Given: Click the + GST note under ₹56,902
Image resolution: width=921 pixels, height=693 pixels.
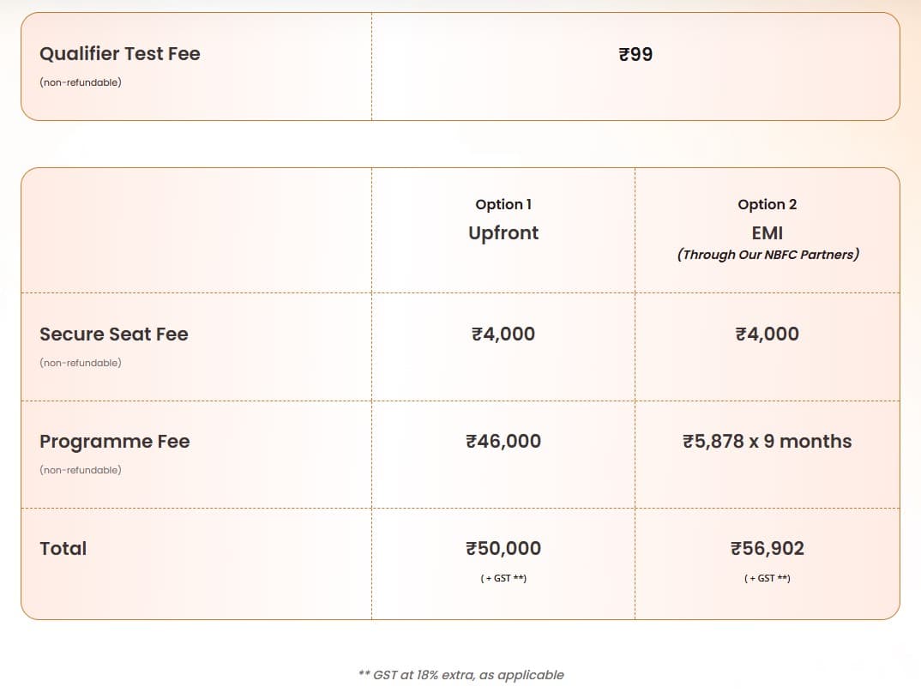Looking at the screenshot, I should point(767,578).
